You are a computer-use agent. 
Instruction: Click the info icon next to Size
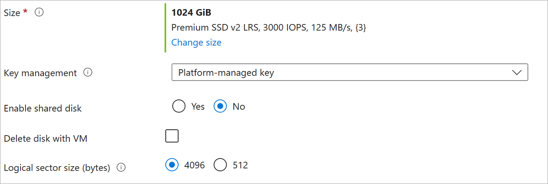pyautogui.click(x=39, y=13)
